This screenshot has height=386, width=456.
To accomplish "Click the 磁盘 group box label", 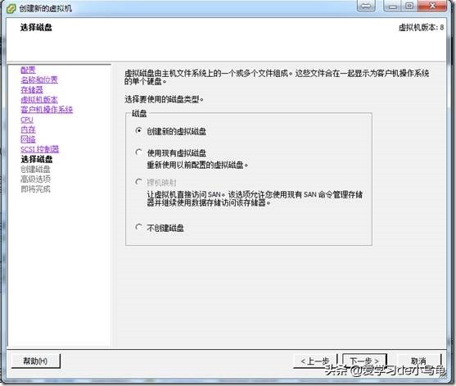I will pos(139,114).
